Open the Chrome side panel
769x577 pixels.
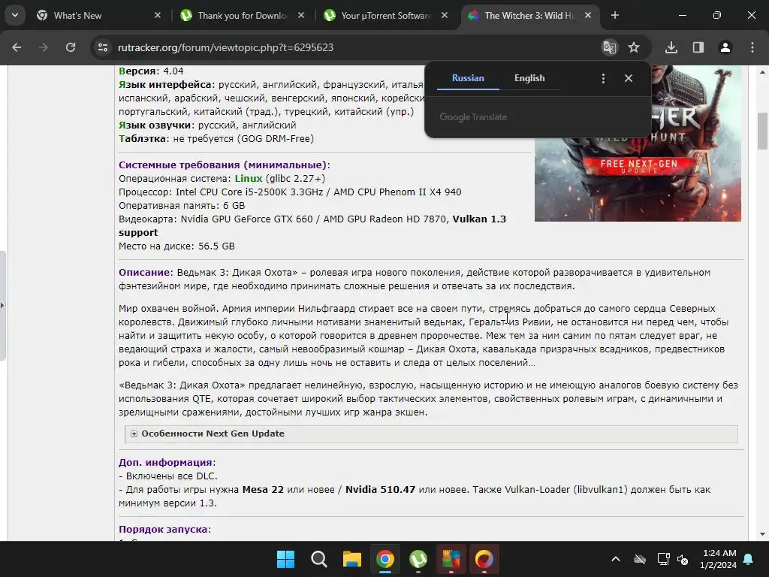[698, 47]
